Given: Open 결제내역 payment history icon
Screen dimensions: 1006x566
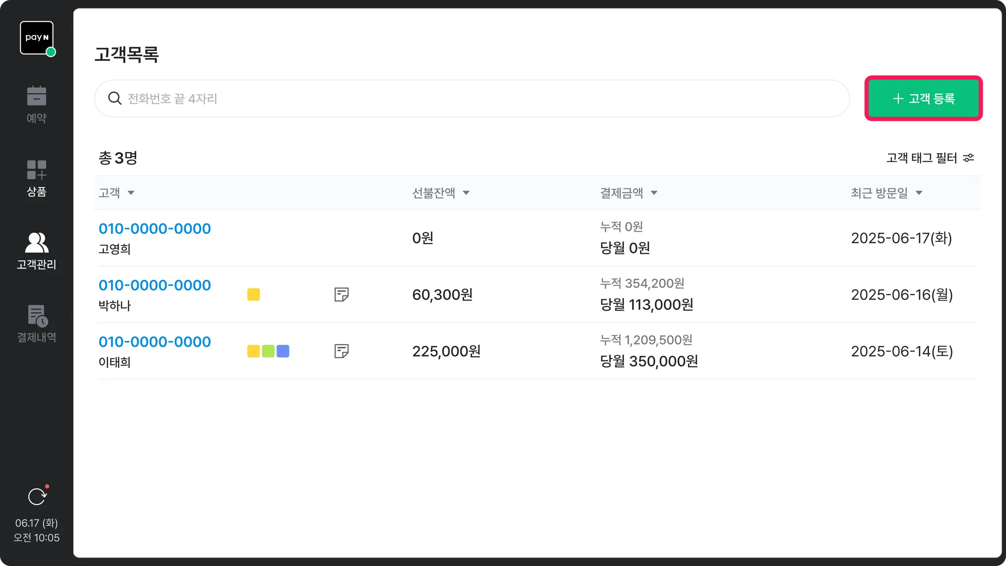Looking at the screenshot, I should click(37, 315).
